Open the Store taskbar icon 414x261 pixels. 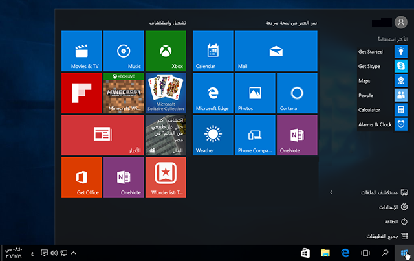305,253
